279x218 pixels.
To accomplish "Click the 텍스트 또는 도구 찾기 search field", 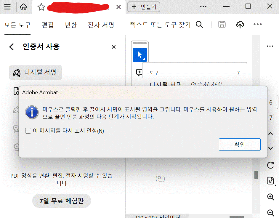I will [x=161, y=25].
